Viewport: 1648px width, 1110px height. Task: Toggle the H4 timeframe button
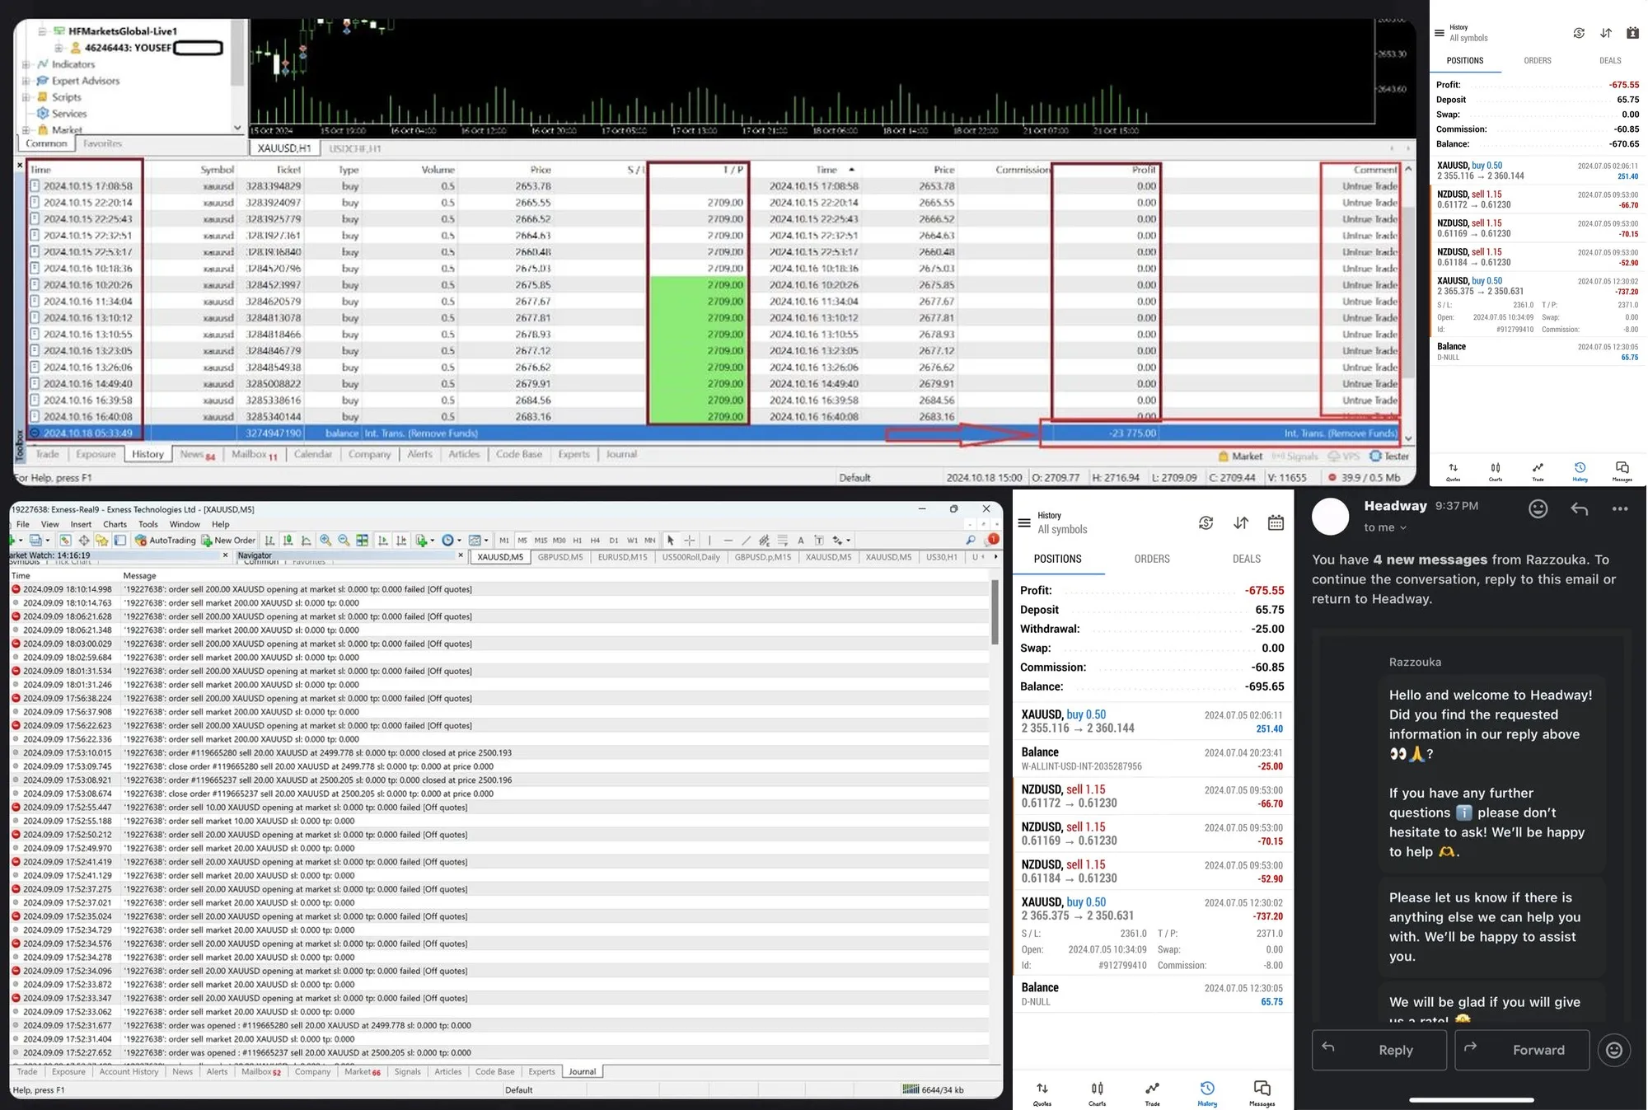click(595, 541)
